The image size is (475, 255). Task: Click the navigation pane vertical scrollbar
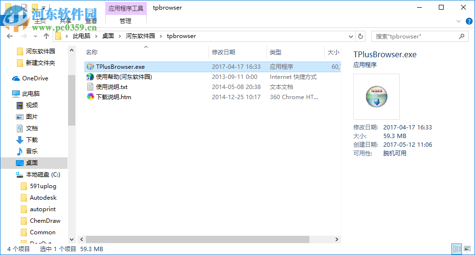point(71,100)
